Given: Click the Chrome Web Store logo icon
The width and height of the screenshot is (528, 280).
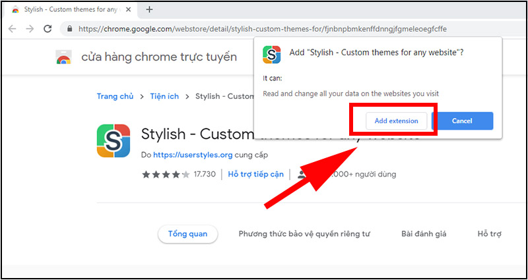Looking at the screenshot, I should (63, 57).
